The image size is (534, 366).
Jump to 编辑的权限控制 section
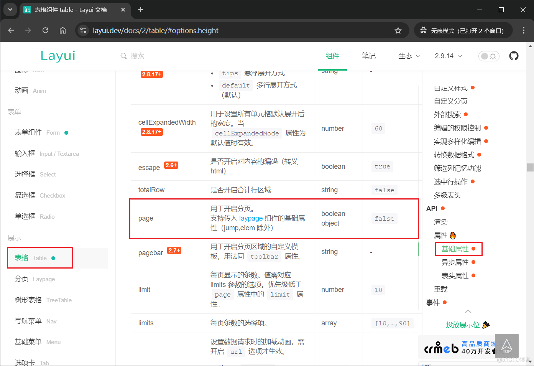point(457,128)
